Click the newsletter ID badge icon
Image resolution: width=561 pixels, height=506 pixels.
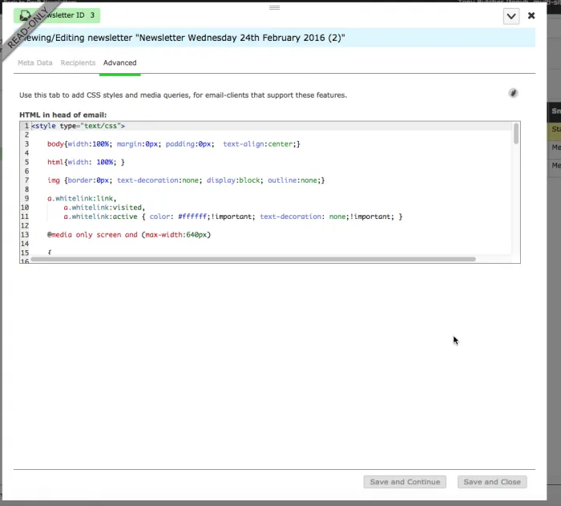click(25, 15)
